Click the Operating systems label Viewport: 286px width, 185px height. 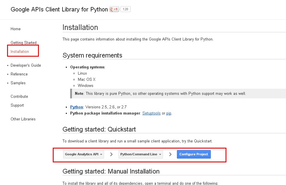coord(88,67)
